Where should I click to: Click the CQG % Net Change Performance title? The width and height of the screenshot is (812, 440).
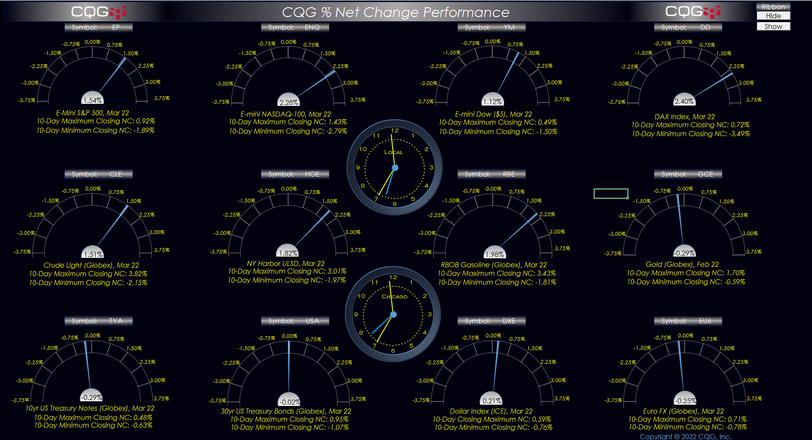(396, 12)
